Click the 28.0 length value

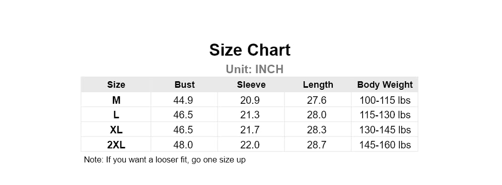tap(317, 115)
